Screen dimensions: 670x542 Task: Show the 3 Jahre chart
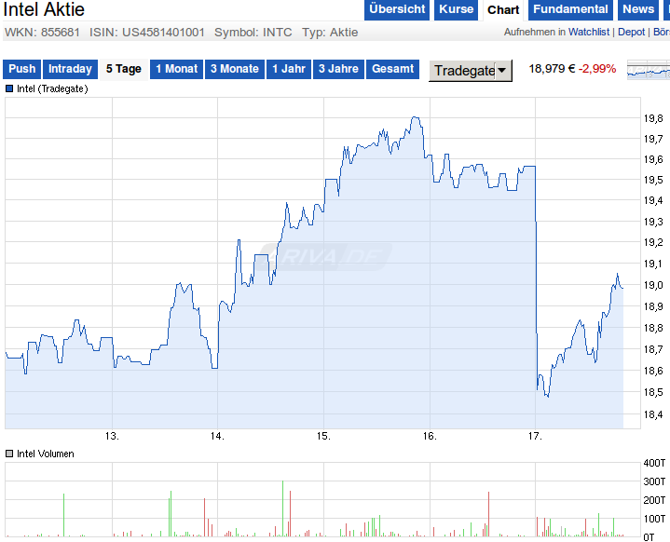point(338,69)
